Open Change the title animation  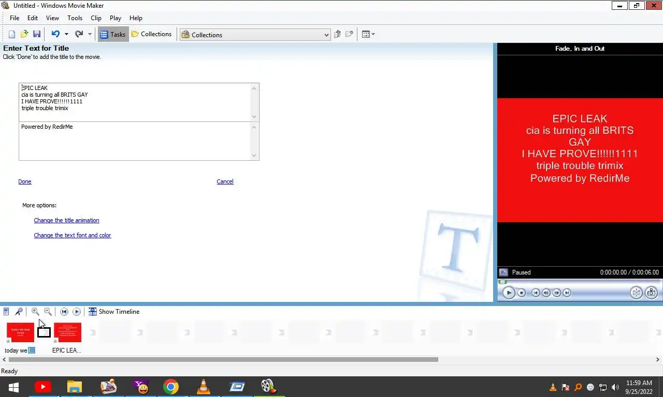tap(66, 220)
